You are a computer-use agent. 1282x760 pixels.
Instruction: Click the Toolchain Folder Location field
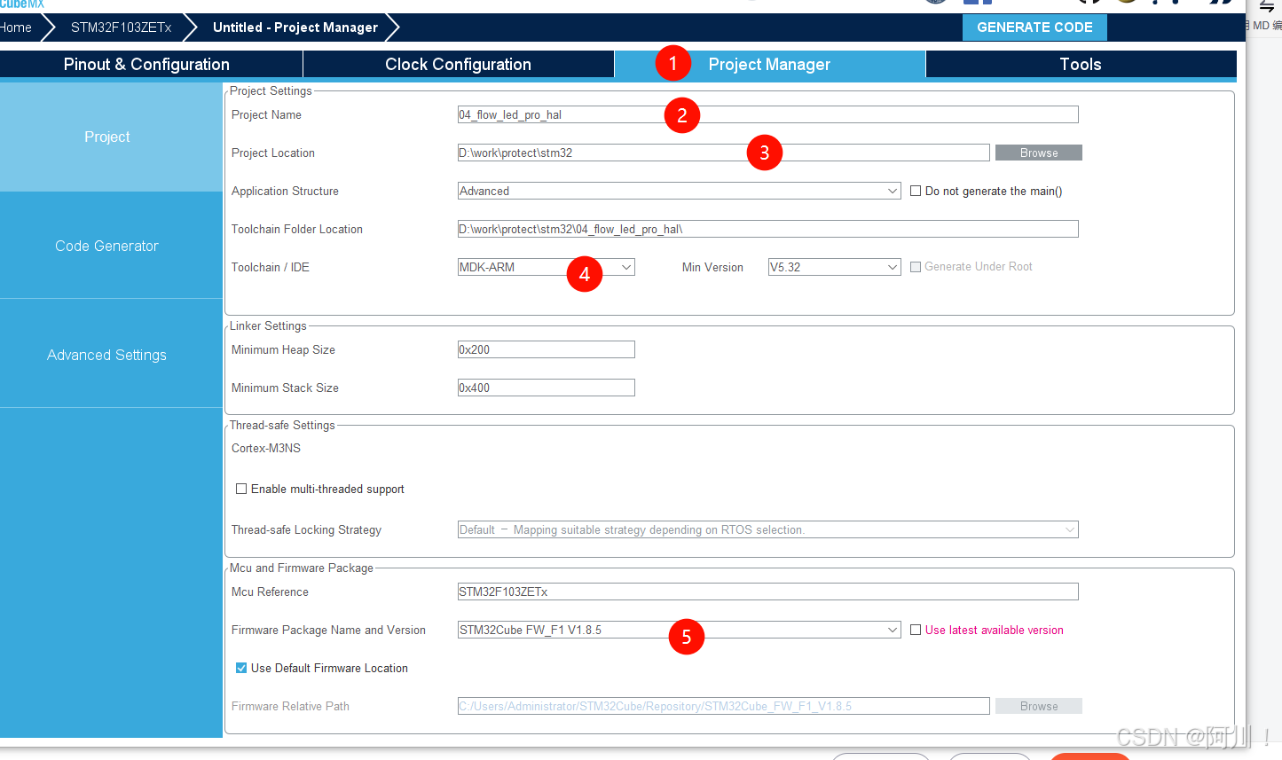click(x=767, y=229)
